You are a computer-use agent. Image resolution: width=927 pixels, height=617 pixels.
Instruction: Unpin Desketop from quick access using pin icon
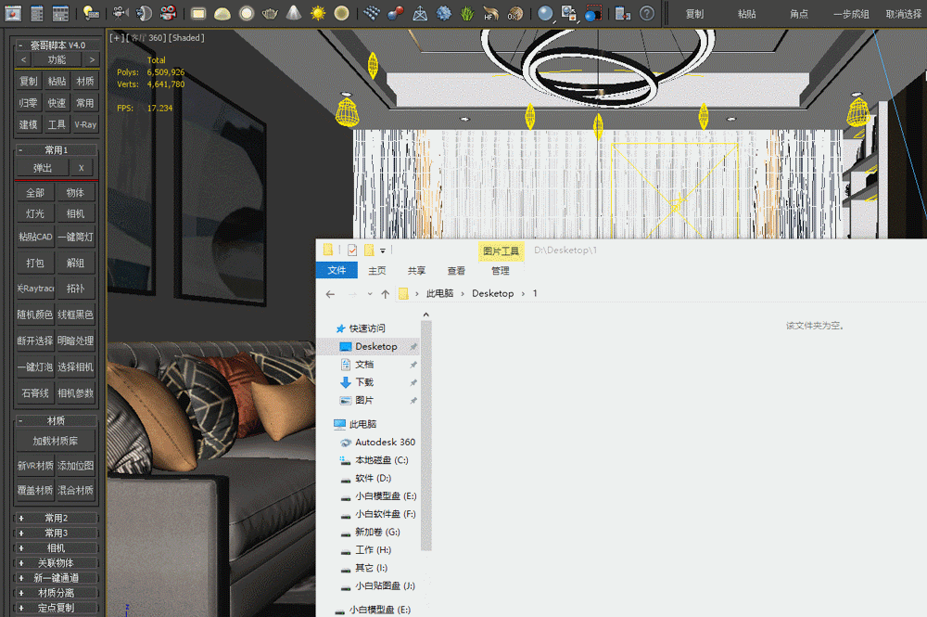point(413,347)
